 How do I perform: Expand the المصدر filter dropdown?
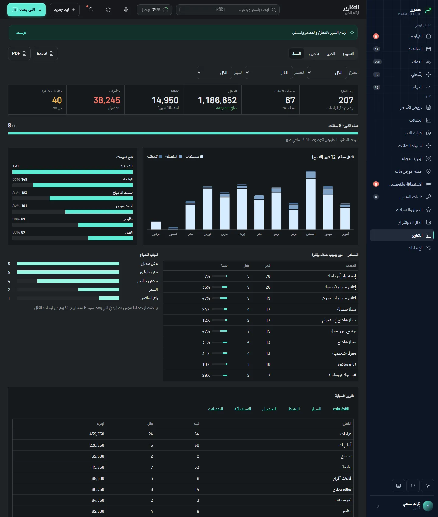click(269, 72)
